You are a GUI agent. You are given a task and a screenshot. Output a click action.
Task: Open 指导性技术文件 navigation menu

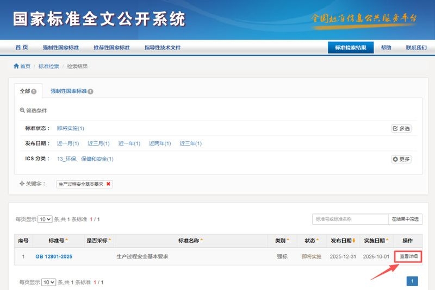163,47
